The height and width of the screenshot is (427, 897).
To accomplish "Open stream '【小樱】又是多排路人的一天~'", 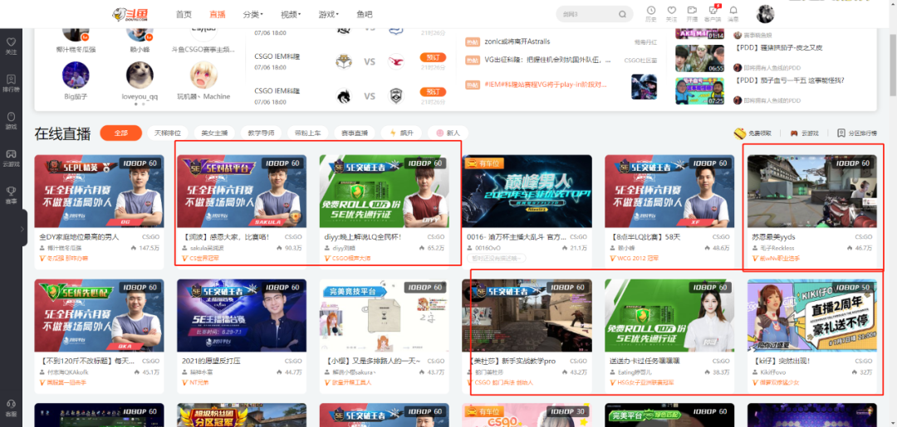I will 372,361.
